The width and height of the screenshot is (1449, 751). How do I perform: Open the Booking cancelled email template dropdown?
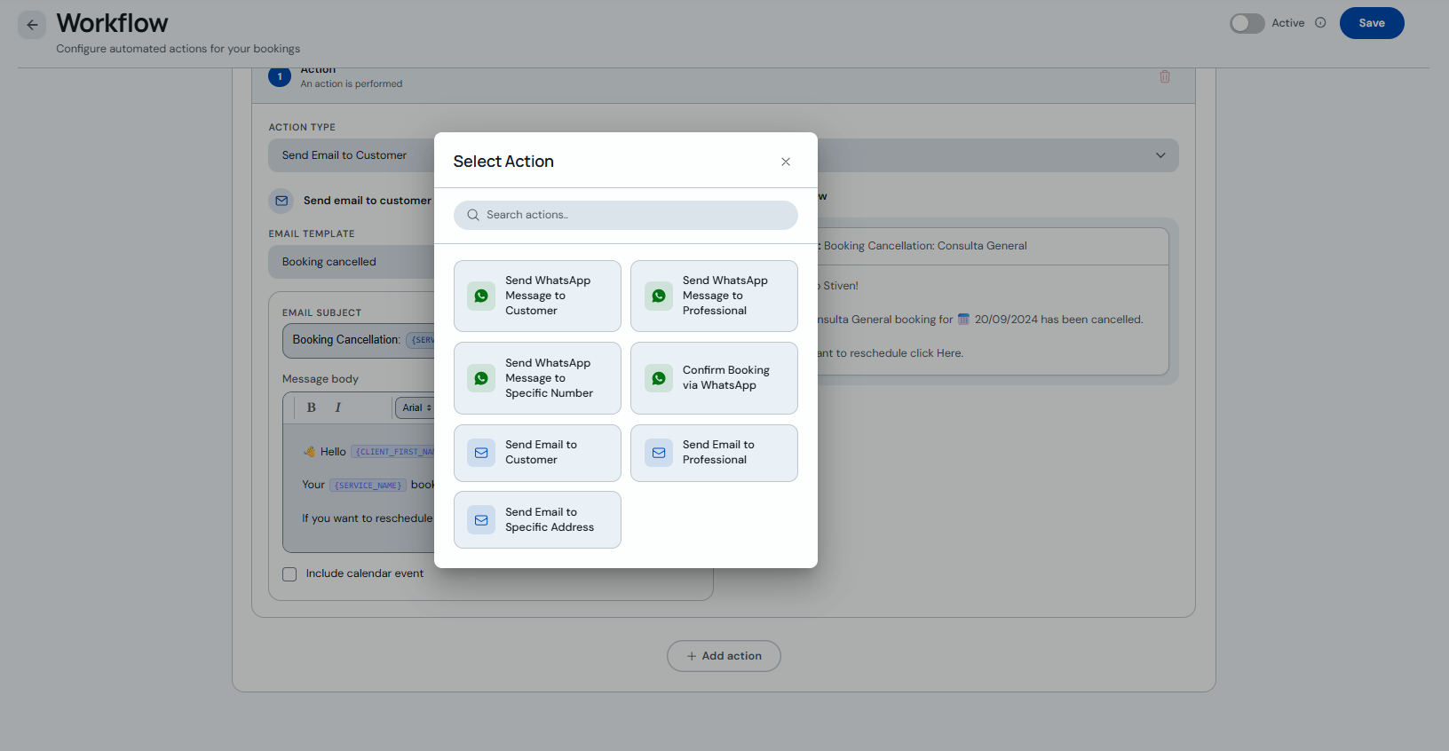click(x=352, y=262)
